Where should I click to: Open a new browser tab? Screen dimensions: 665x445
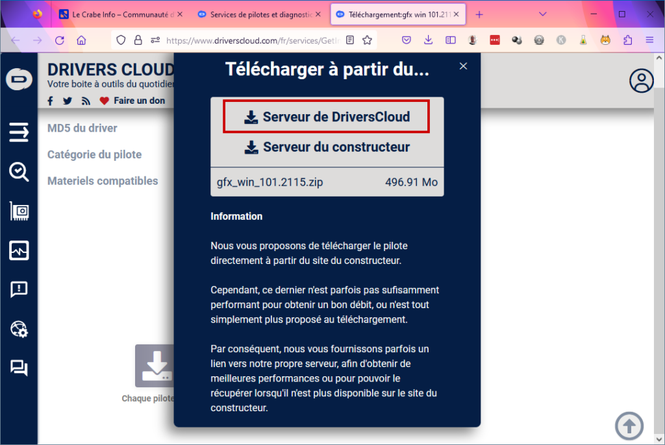[x=479, y=14]
